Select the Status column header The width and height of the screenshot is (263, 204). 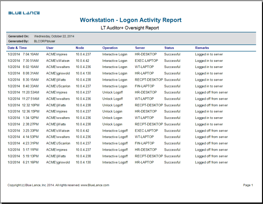[x=169, y=48]
